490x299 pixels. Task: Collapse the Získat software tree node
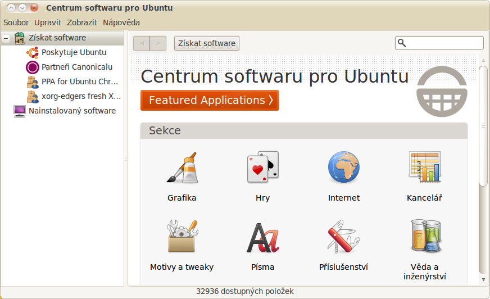6,38
